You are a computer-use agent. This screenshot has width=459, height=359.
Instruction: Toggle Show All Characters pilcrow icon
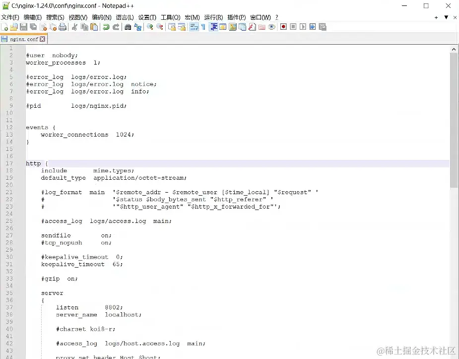pyautogui.click(x=203, y=27)
